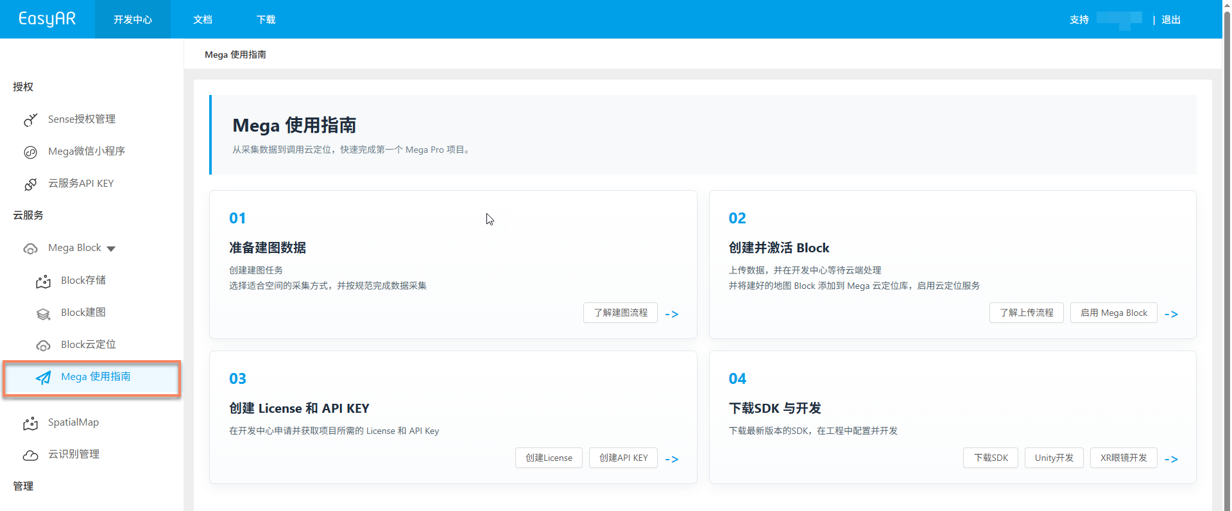
Task: Select Mega Block menu label
Action: (74, 248)
